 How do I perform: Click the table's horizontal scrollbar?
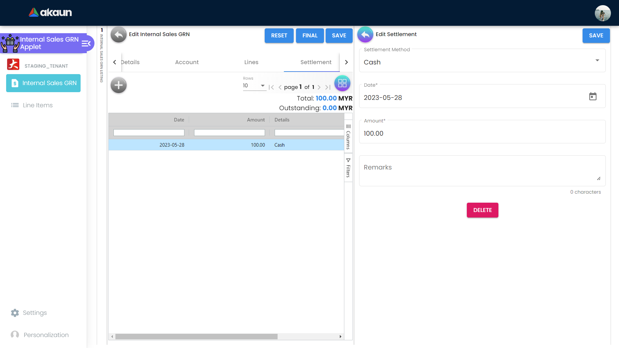click(196, 336)
